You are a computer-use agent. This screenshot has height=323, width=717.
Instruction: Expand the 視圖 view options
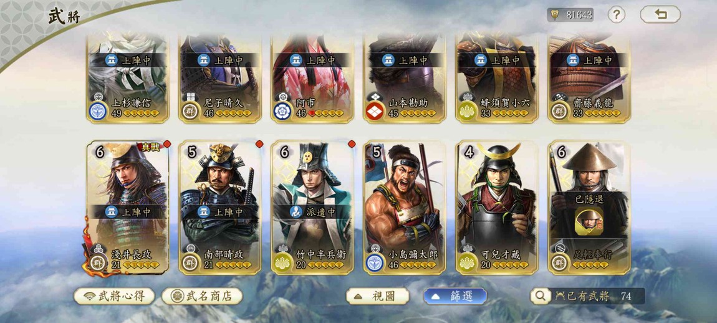click(x=377, y=296)
